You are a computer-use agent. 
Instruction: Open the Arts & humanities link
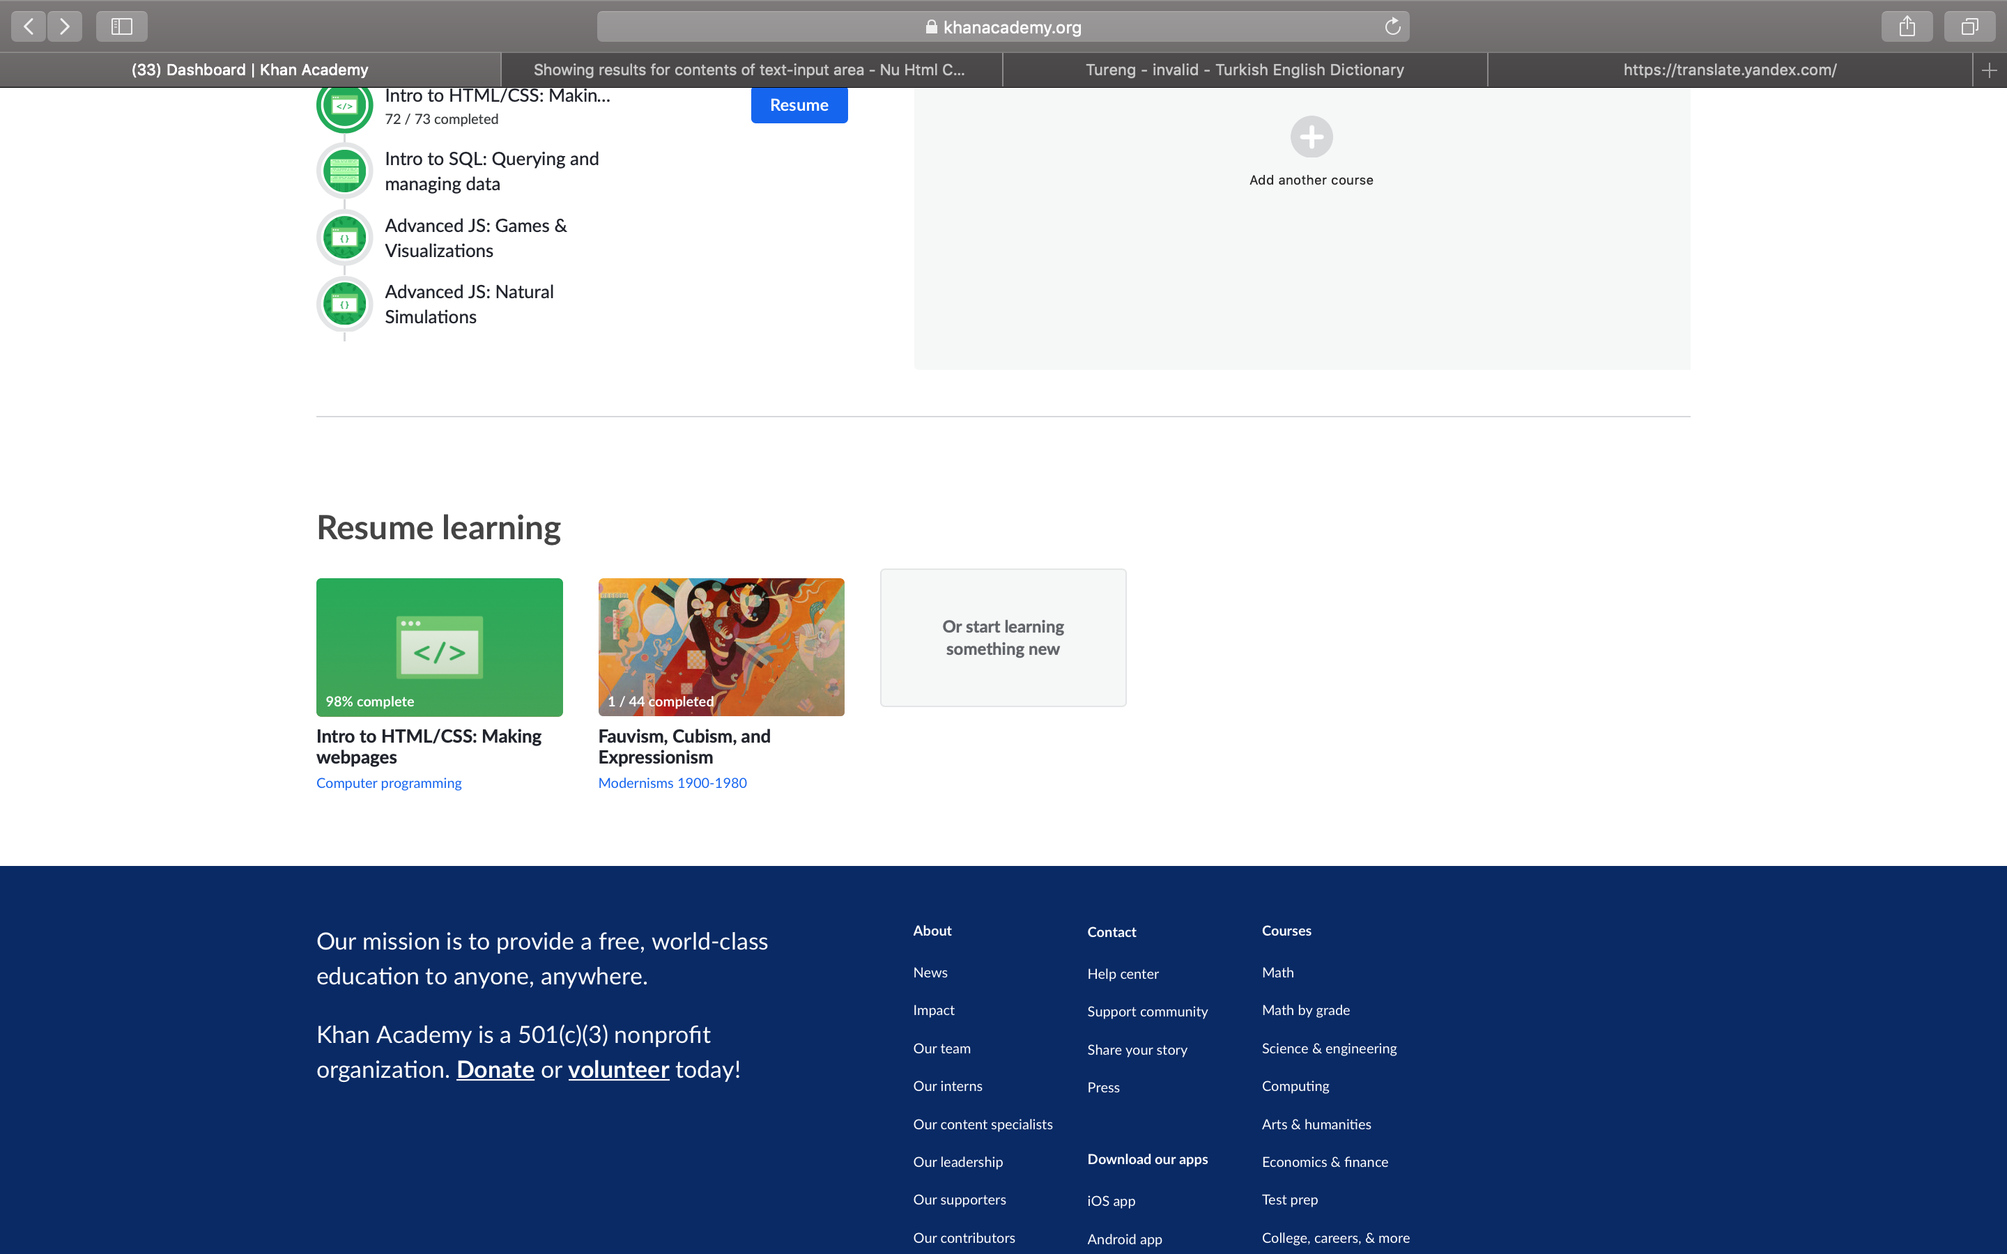(1316, 1124)
